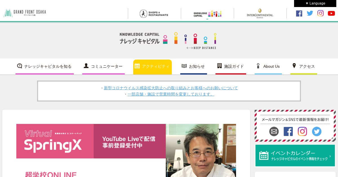Open the Grand Front Osaka home logo

coord(25,13)
